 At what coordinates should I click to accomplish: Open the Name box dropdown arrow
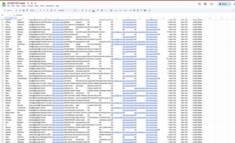pyautogui.click(x=10, y=15)
